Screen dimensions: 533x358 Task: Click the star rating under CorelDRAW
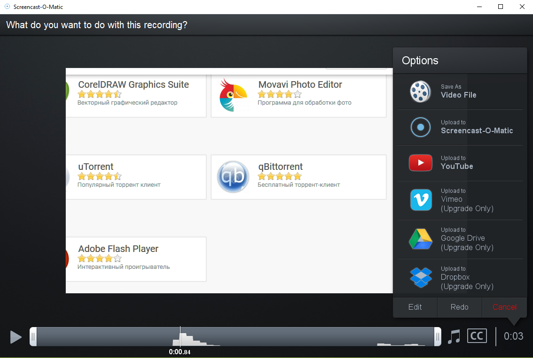[x=100, y=94]
